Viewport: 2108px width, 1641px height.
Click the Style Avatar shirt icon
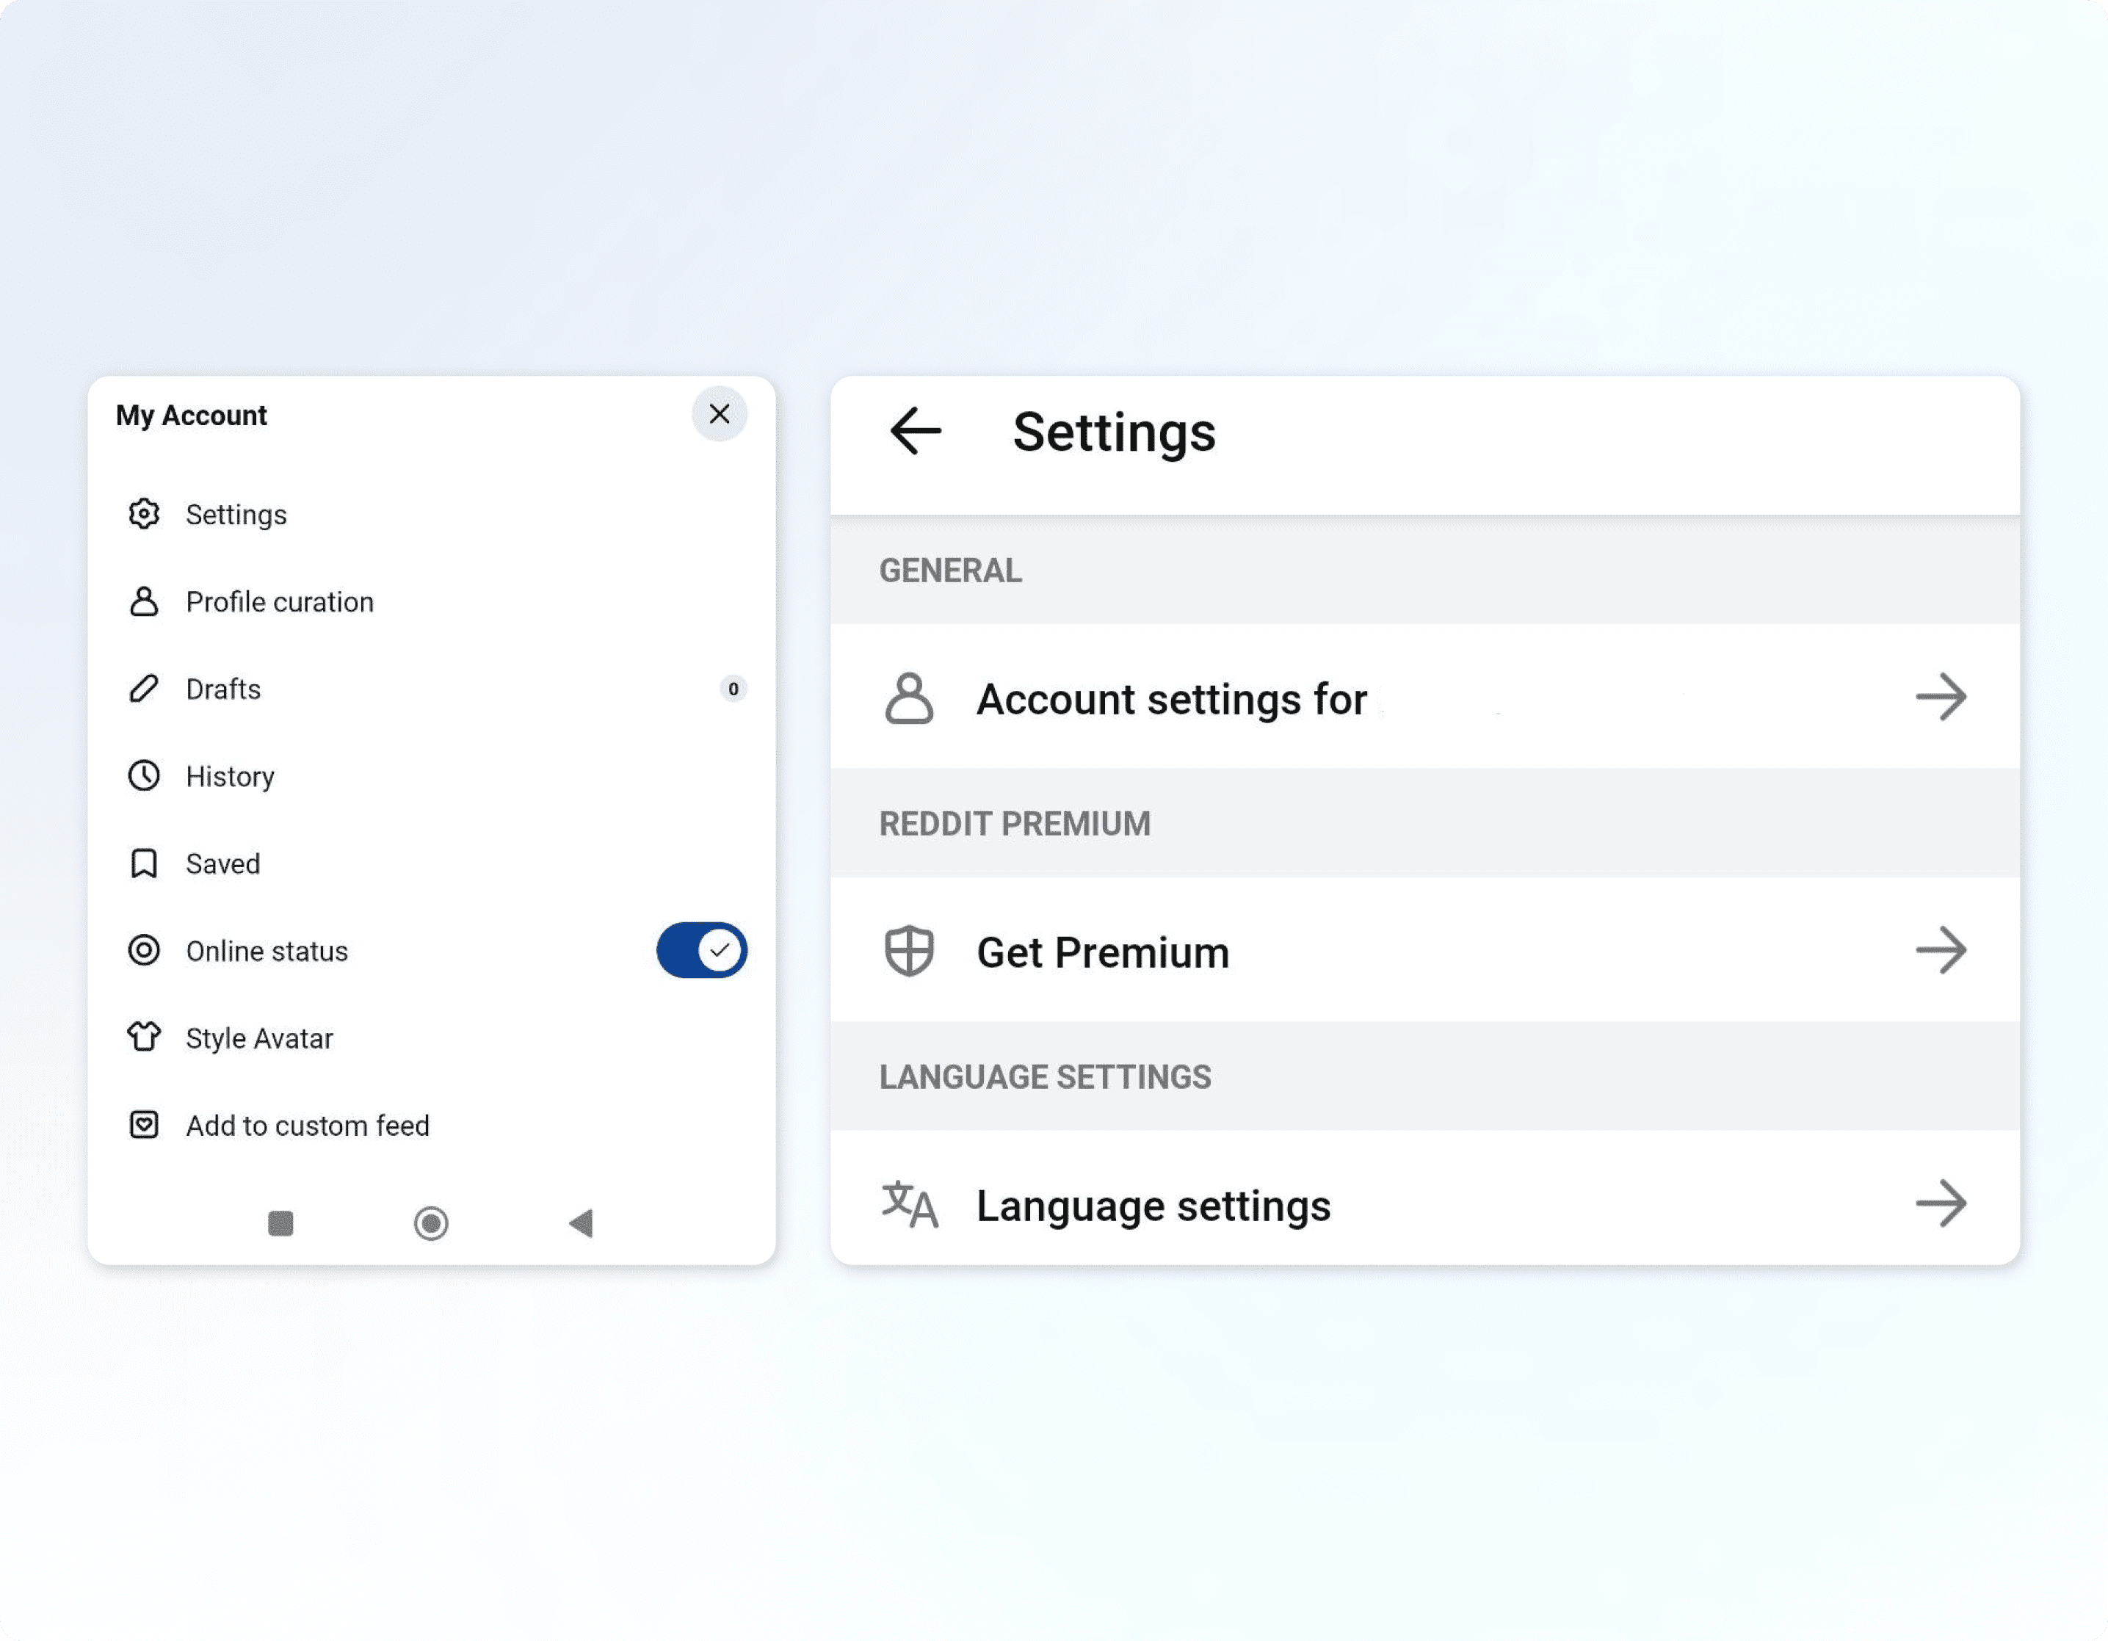pos(144,1037)
